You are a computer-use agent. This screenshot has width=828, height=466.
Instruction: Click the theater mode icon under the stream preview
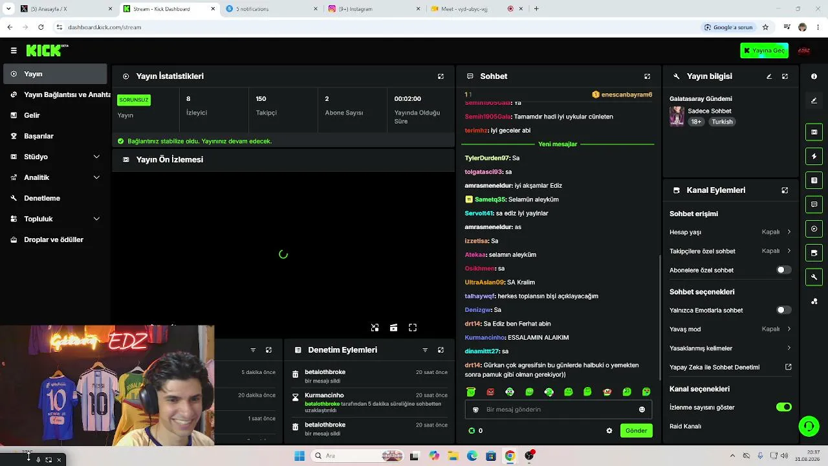click(393, 327)
